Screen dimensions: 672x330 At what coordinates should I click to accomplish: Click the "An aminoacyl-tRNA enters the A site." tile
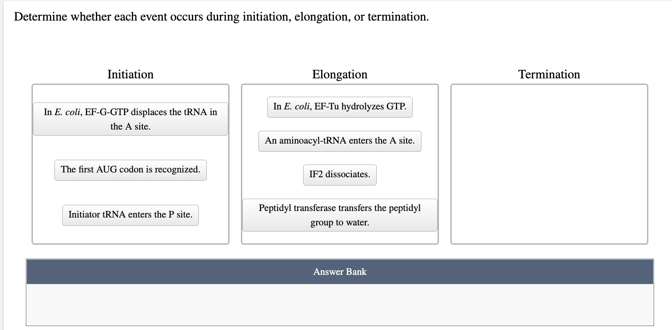tap(340, 140)
